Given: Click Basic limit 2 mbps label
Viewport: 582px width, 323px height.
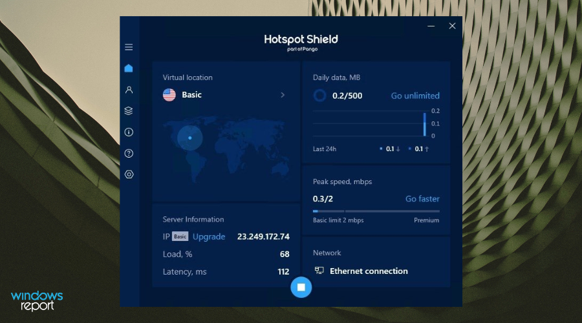Looking at the screenshot, I should [338, 220].
